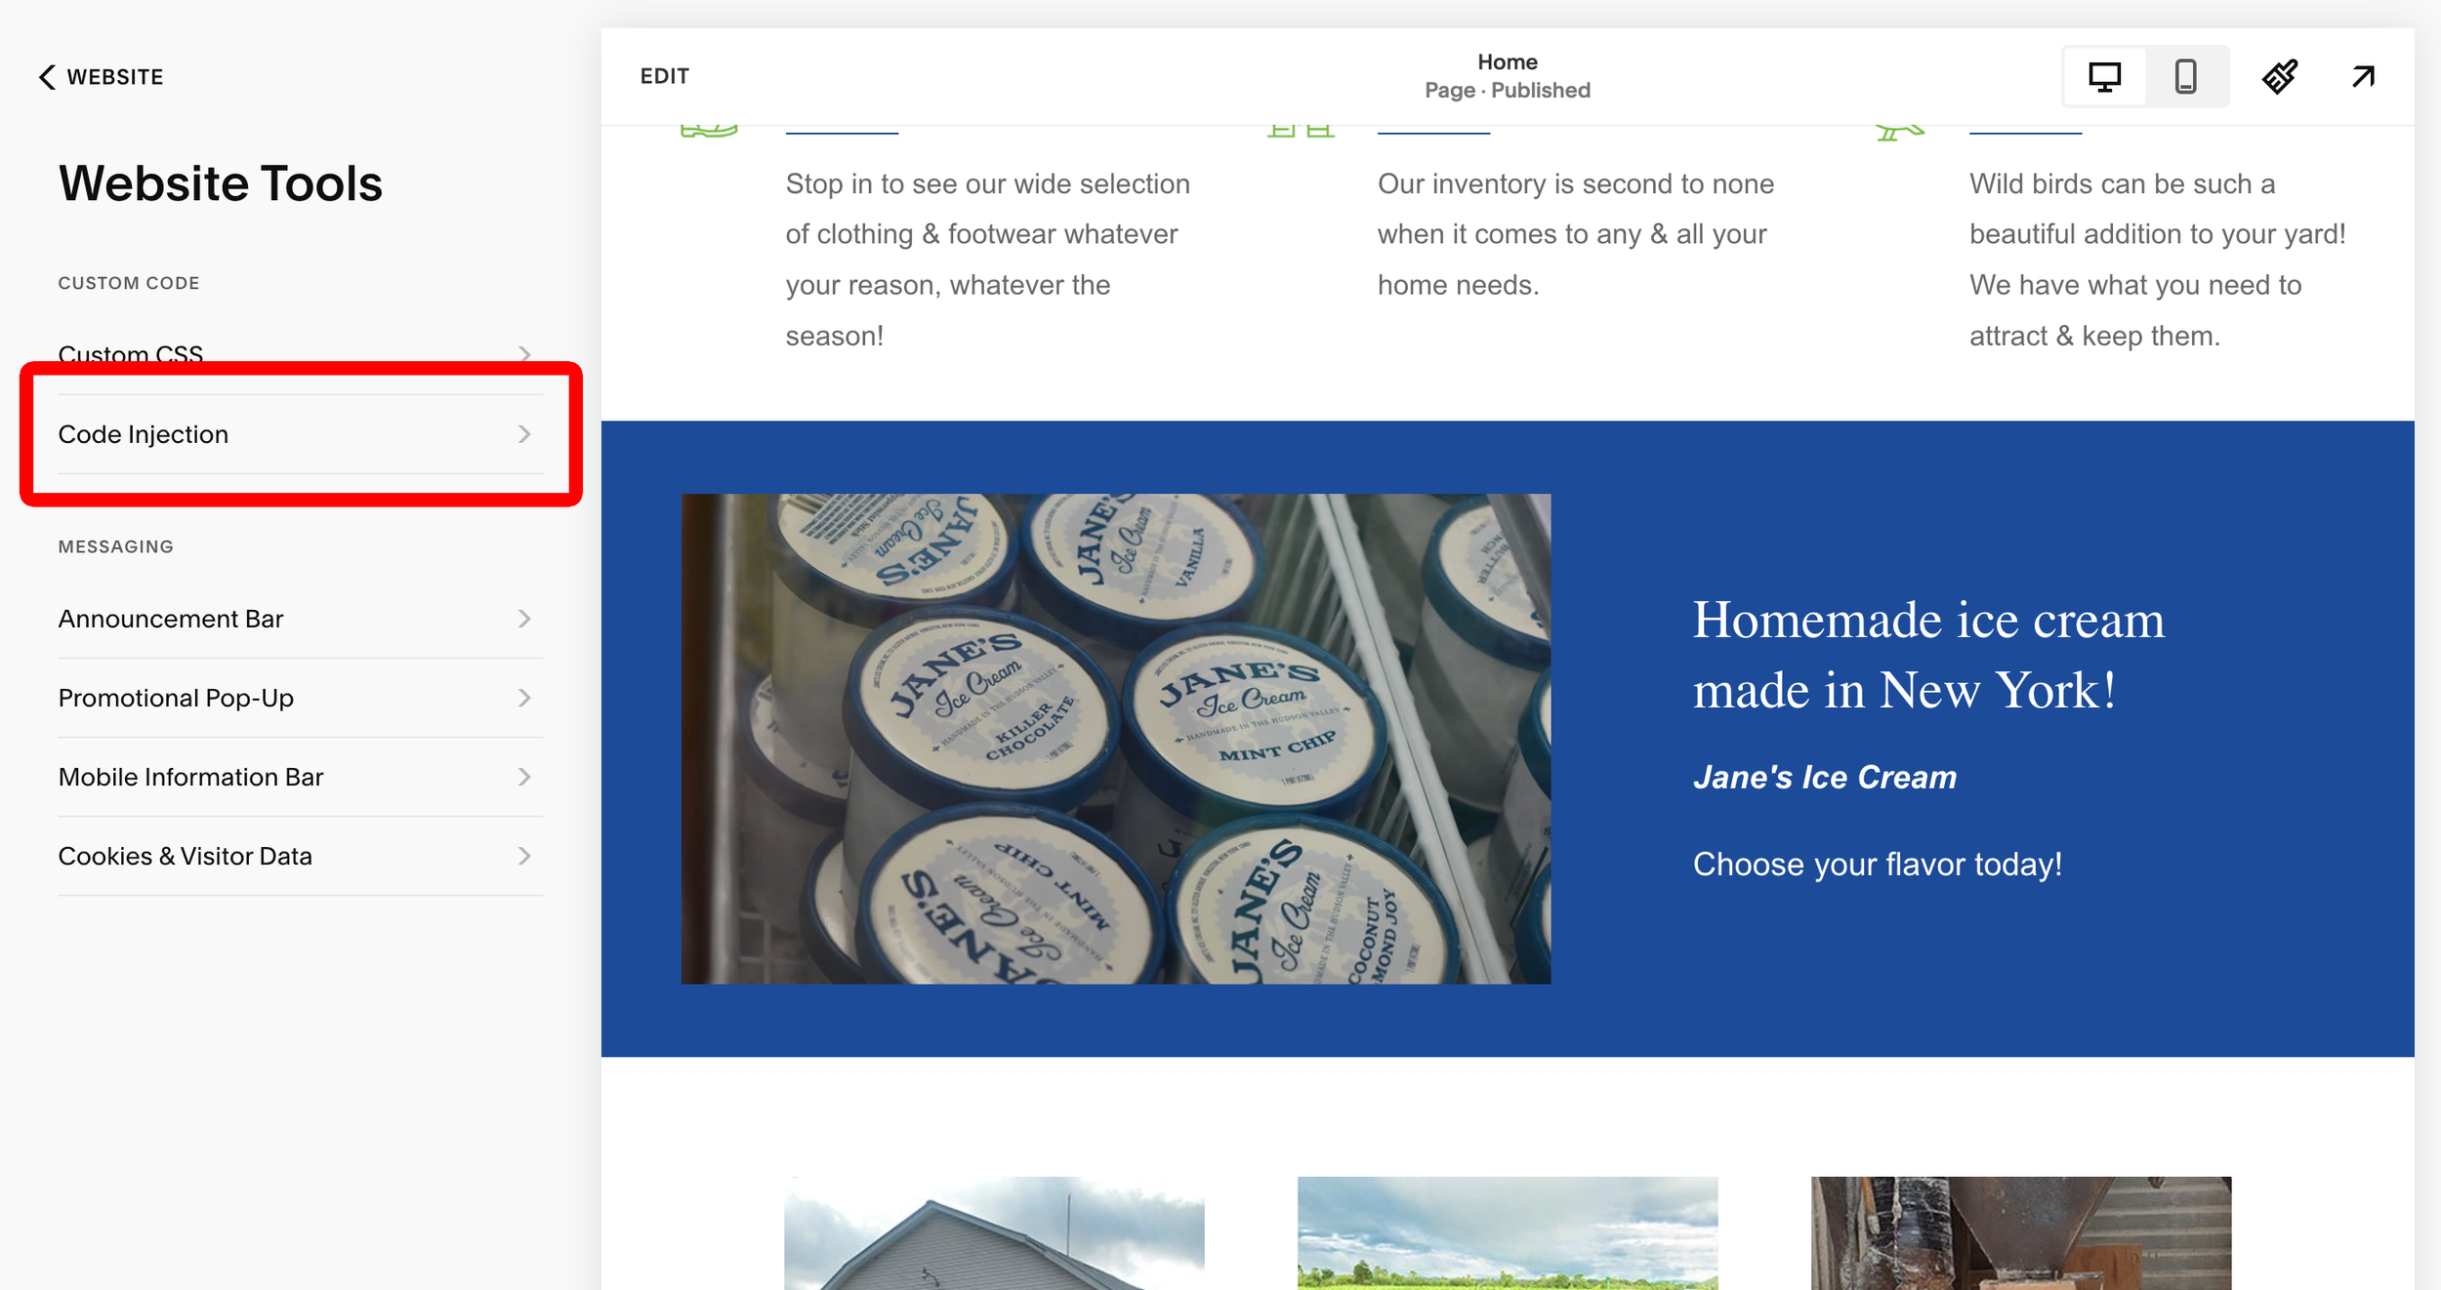
Task: Click the green field landscape photo
Action: point(1508,1233)
